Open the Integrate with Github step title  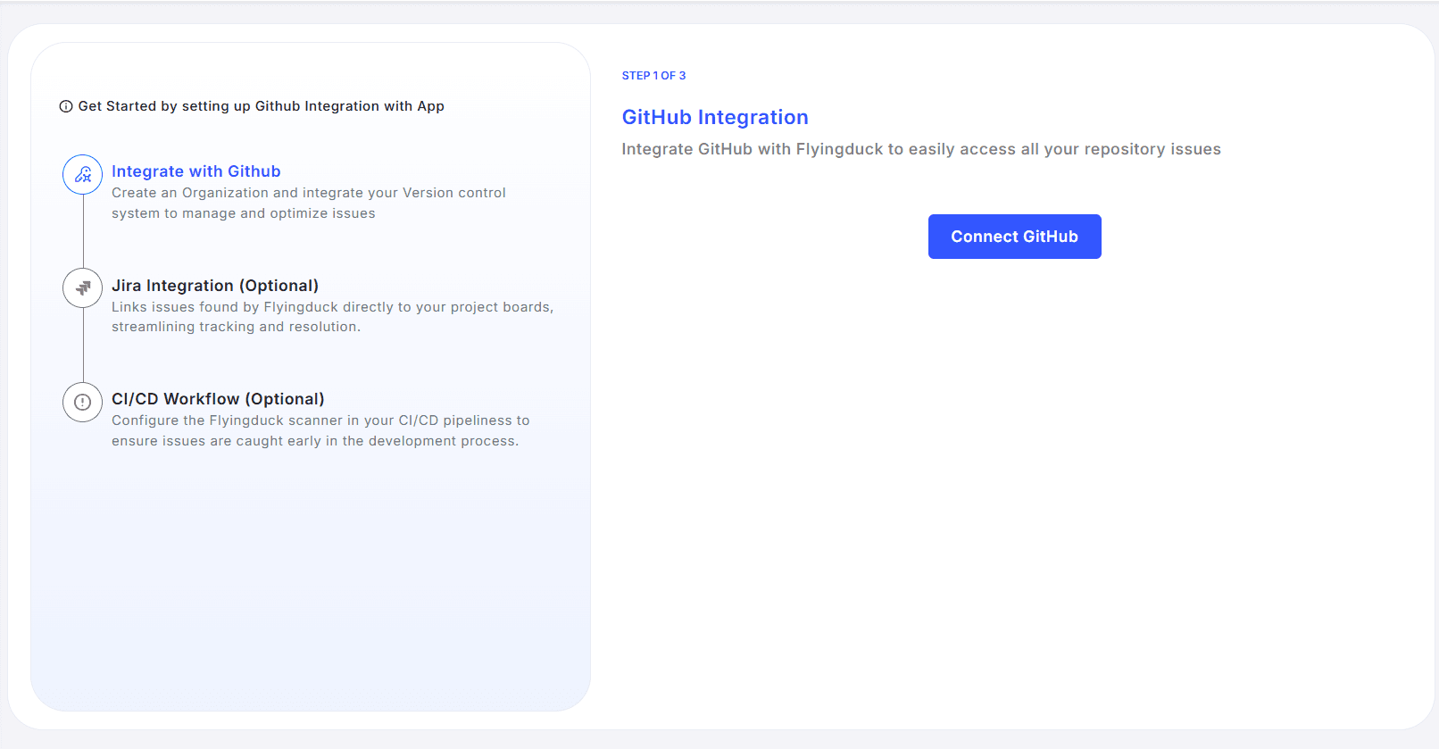[195, 171]
